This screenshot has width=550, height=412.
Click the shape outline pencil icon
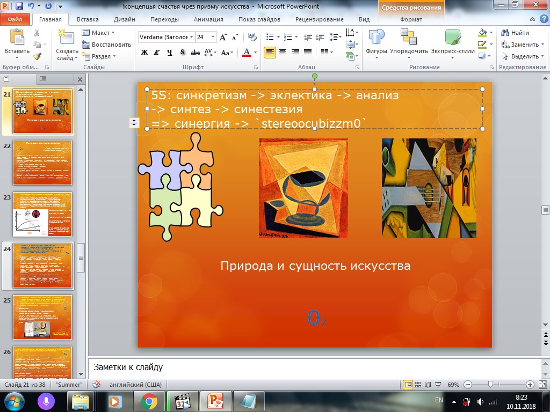pyautogui.click(x=482, y=45)
